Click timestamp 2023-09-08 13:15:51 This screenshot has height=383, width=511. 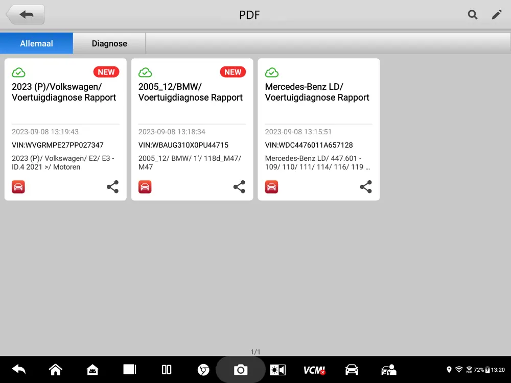point(298,132)
